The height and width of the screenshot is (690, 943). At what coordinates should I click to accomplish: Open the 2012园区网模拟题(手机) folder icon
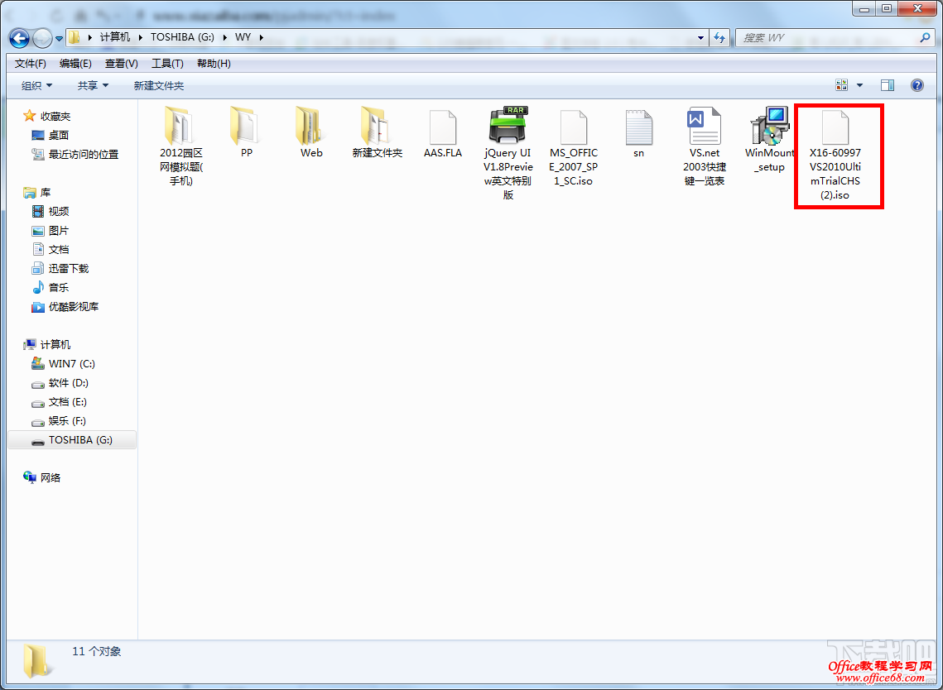click(180, 126)
